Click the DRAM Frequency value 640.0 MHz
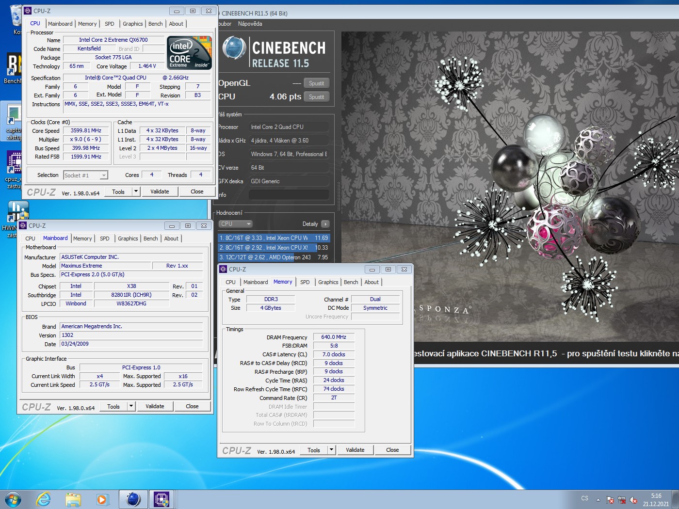The height and width of the screenshot is (509, 679). [x=334, y=337]
